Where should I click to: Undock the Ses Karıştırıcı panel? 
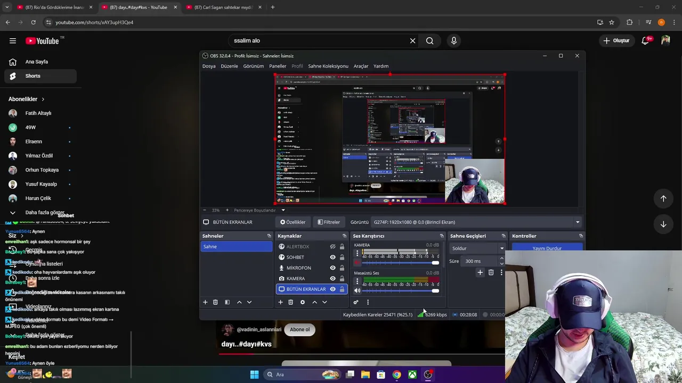[x=442, y=236]
